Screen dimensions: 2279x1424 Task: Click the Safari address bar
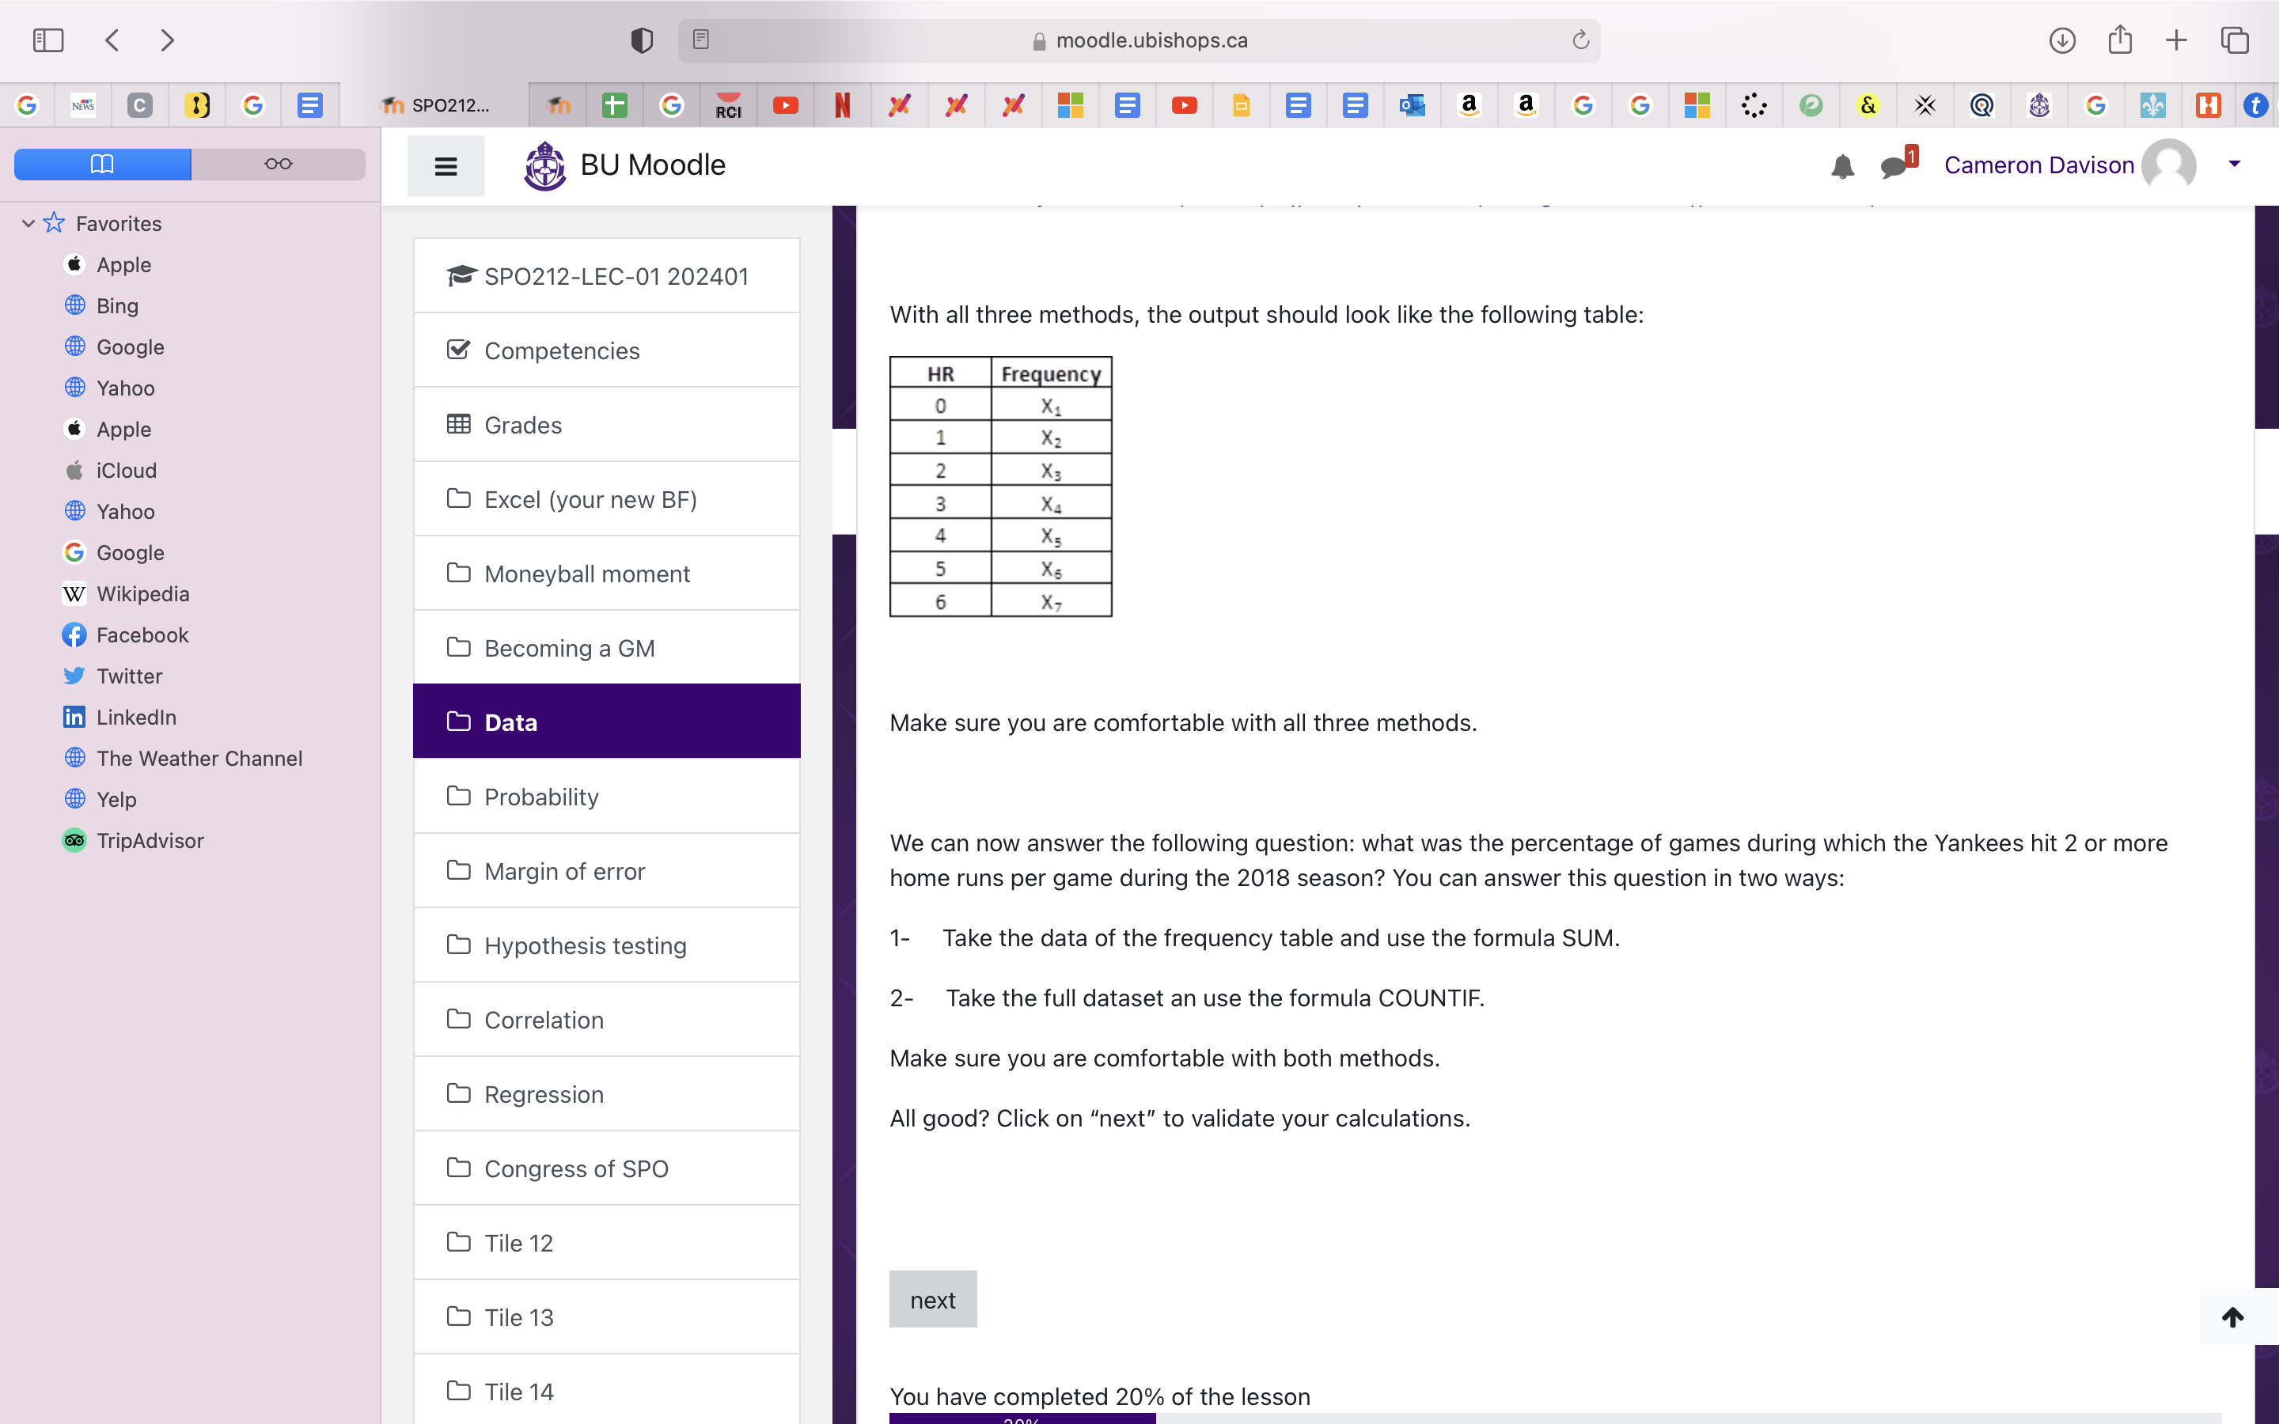(1151, 40)
